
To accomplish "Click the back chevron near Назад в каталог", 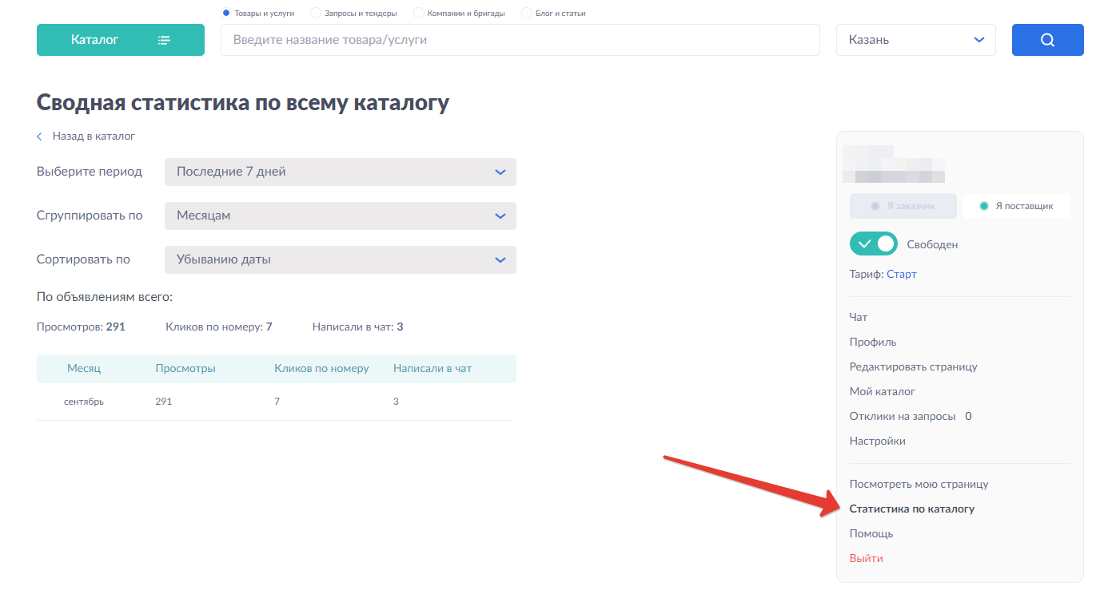I will point(40,137).
